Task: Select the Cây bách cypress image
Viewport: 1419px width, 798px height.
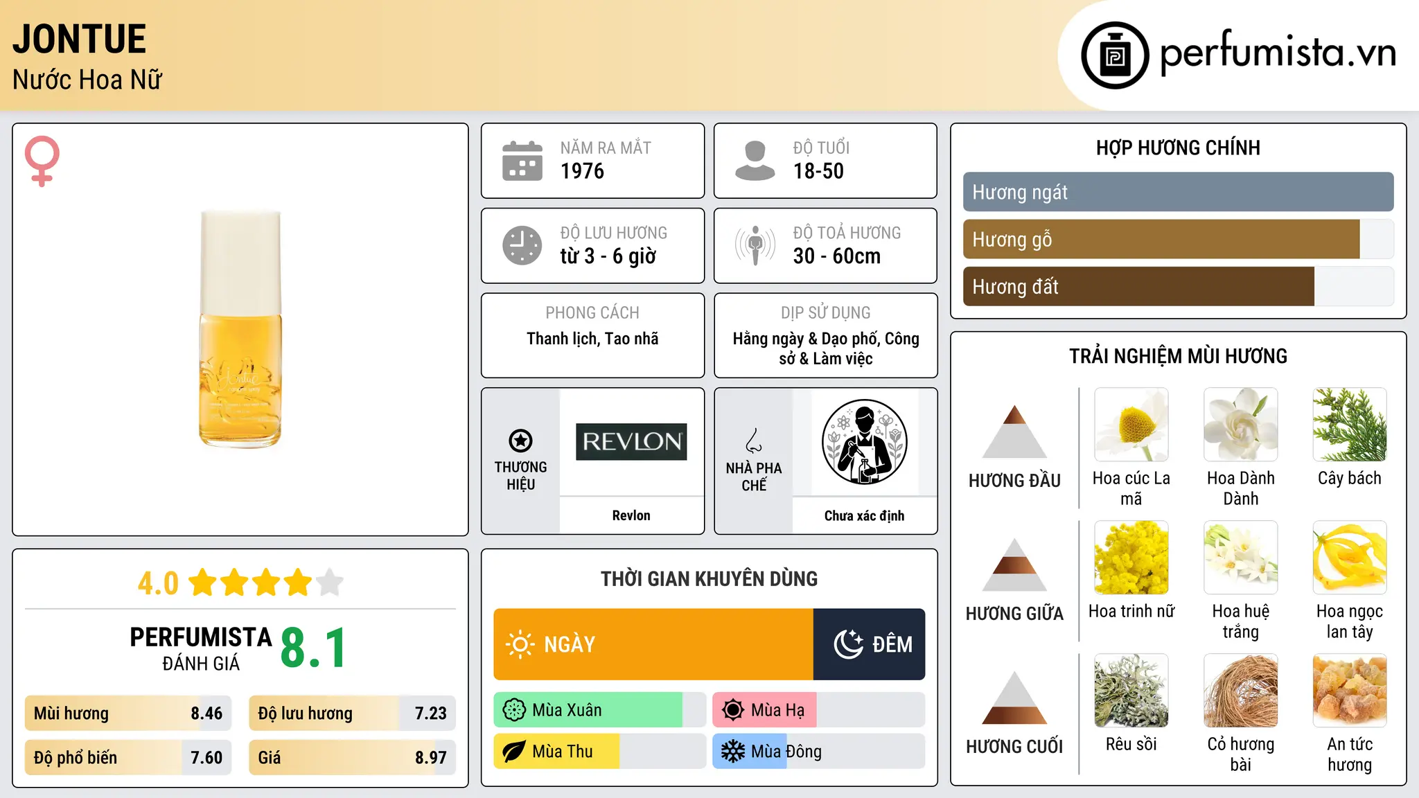Action: tap(1350, 425)
